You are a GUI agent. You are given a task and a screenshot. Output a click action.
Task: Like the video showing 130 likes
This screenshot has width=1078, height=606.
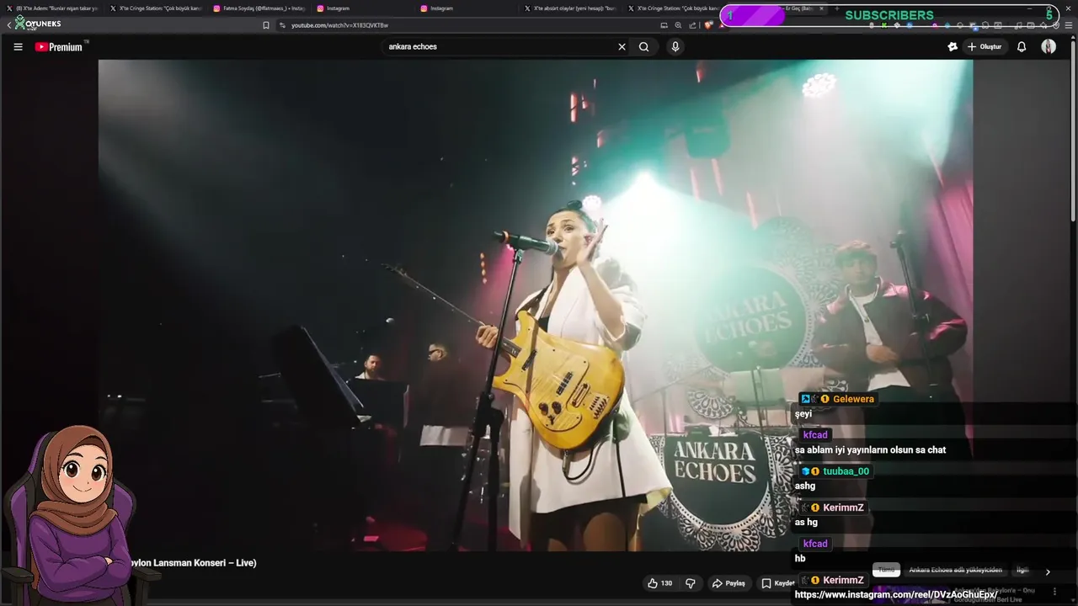click(x=659, y=583)
